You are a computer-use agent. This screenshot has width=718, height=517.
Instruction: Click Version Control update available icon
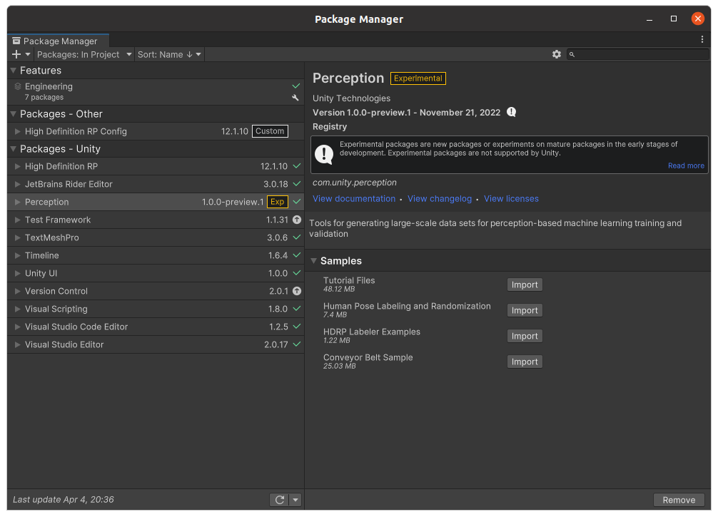(x=297, y=291)
